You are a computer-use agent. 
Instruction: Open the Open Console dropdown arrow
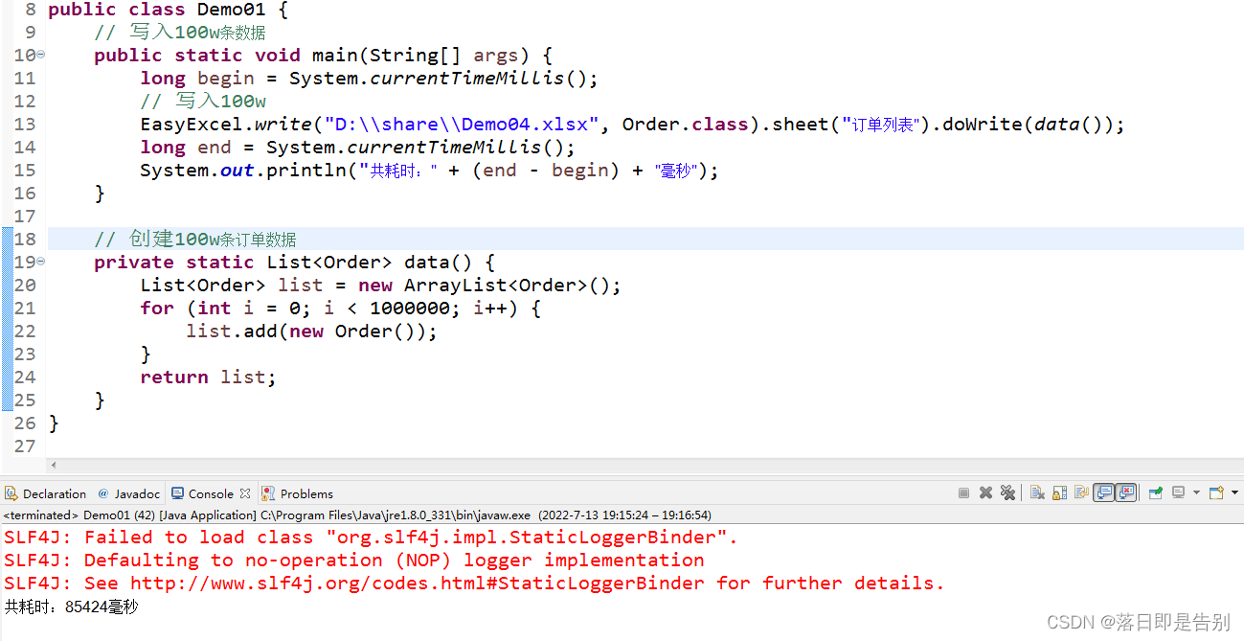(1234, 492)
